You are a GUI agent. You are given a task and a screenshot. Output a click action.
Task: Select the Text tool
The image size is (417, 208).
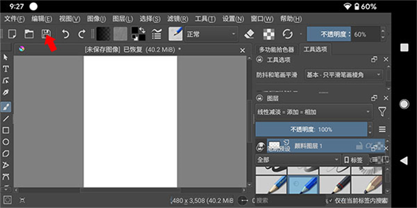click(x=5, y=69)
